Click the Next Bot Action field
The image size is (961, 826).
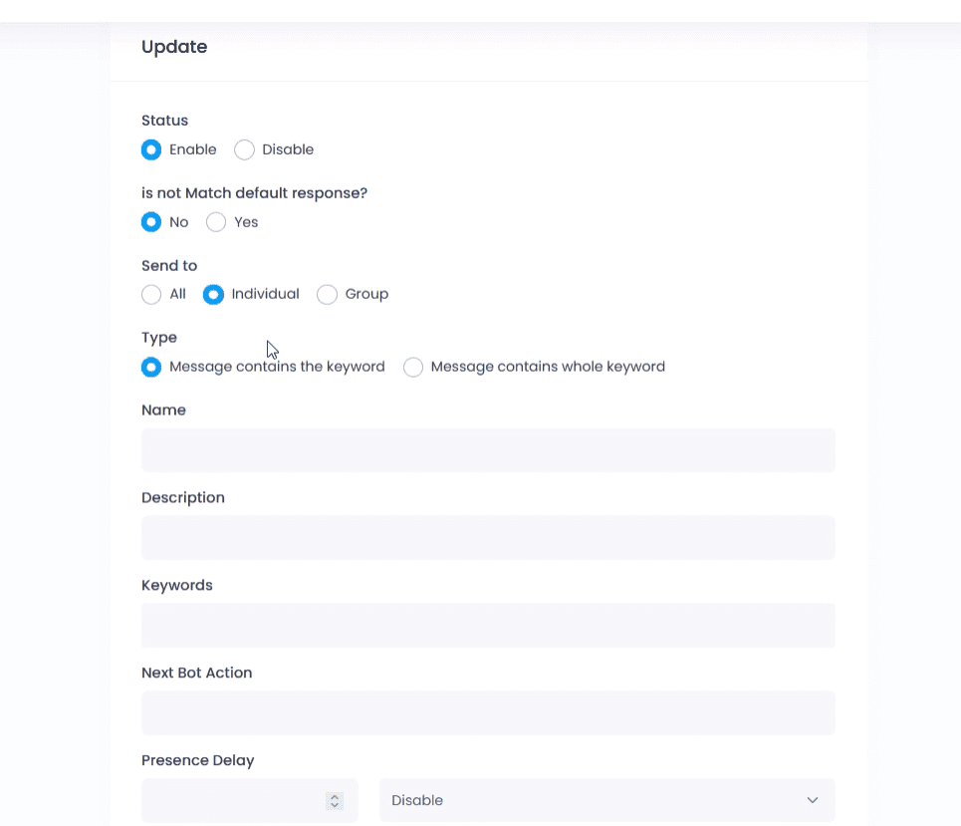[x=488, y=713]
